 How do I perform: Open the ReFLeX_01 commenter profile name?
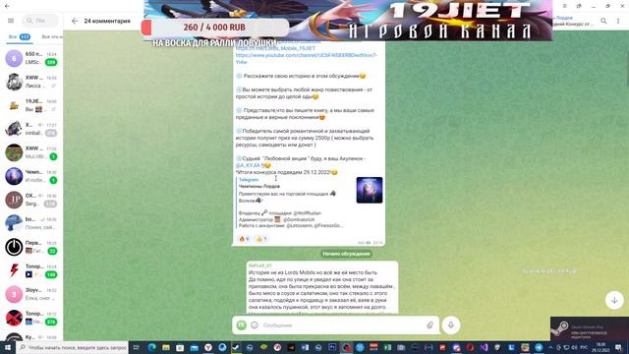[259, 265]
